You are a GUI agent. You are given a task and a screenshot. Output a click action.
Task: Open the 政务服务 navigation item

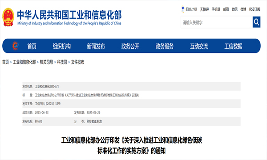[x=165, y=46]
